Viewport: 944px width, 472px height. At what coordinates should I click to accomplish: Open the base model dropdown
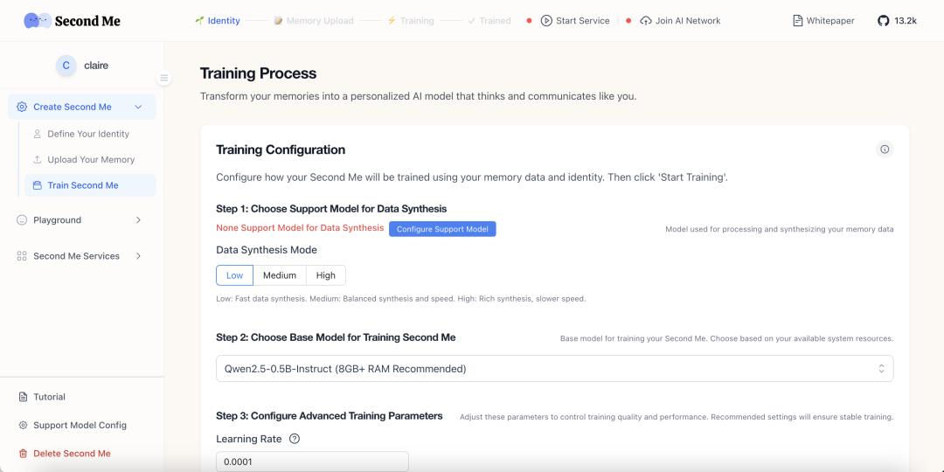[554, 369]
